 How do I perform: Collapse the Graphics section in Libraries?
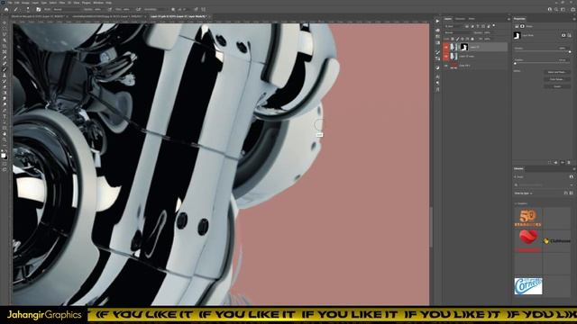[x=515, y=203]
